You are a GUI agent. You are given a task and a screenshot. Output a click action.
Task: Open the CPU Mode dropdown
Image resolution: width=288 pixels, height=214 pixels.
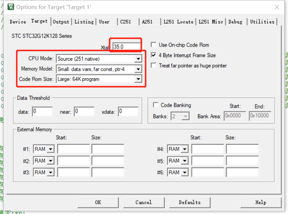click(x=138, y=59)
